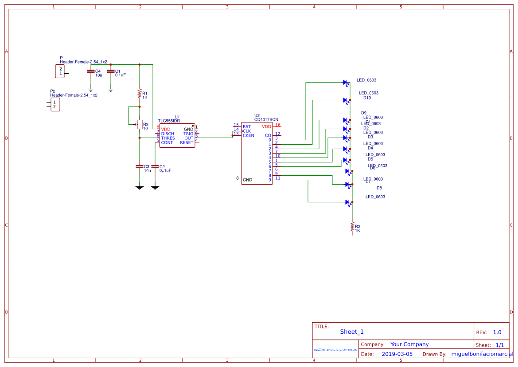Click the R1 1K resistor symbol
This screenshot has height=367, width=518.
pyautogui.click(x=140, y=95)
